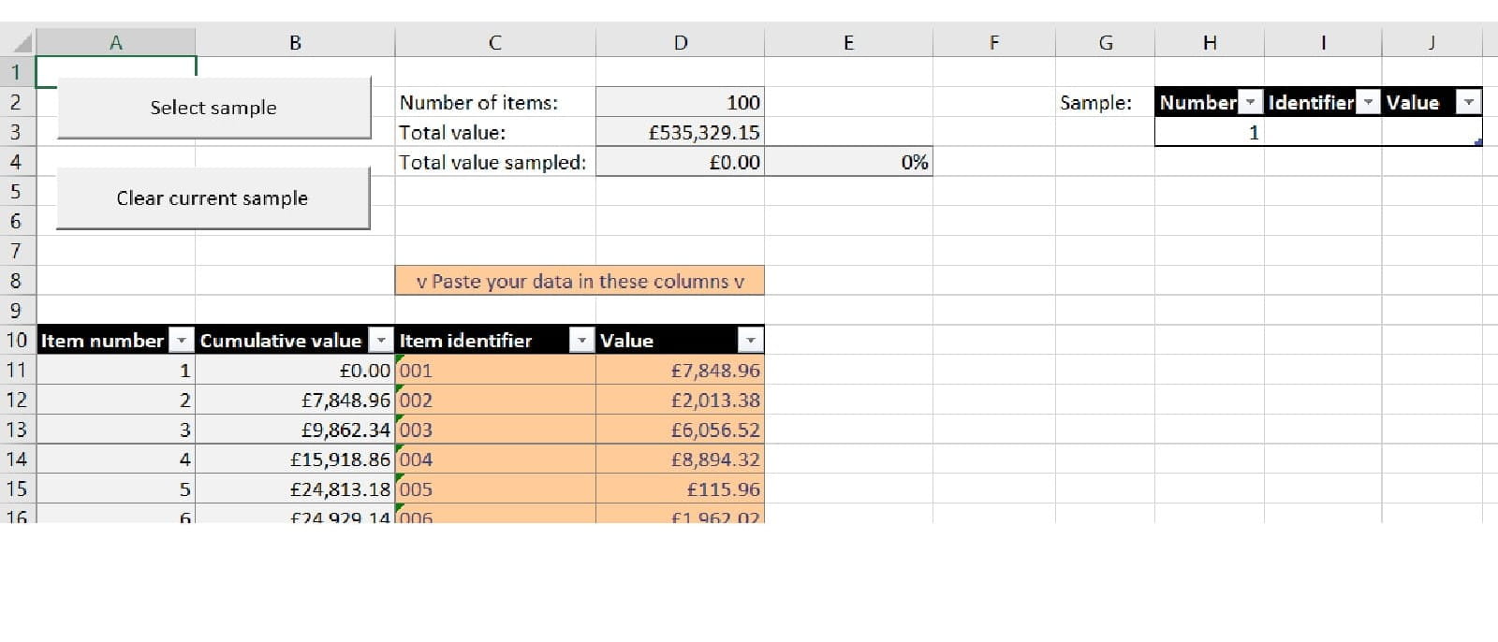
Task: Select the Total value cell £535,329.15
Action: point(680,133)
